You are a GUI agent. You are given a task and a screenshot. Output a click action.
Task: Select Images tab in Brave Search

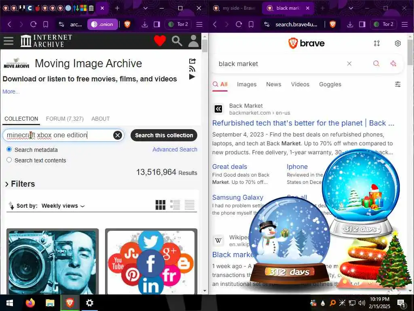click(x=247, y=84)
